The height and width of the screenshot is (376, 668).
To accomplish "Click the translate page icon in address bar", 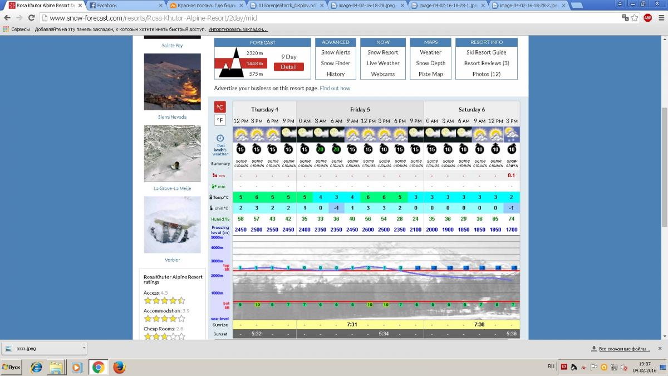I will click(625, 18).
